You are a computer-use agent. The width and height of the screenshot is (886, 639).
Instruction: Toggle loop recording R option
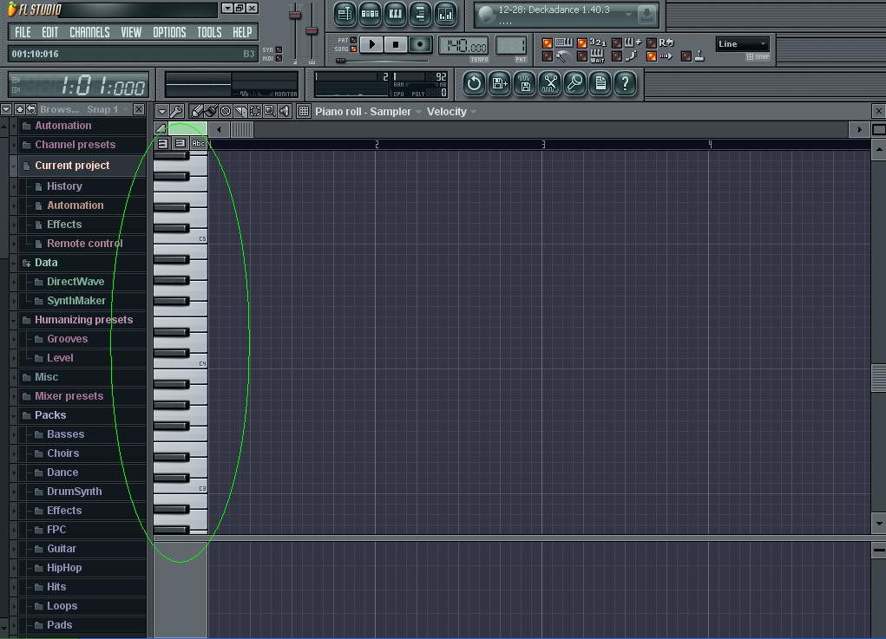point(652,42)
